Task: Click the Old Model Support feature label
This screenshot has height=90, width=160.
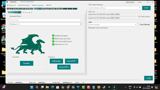Action: pyautogui.click(x=61, y=36)
